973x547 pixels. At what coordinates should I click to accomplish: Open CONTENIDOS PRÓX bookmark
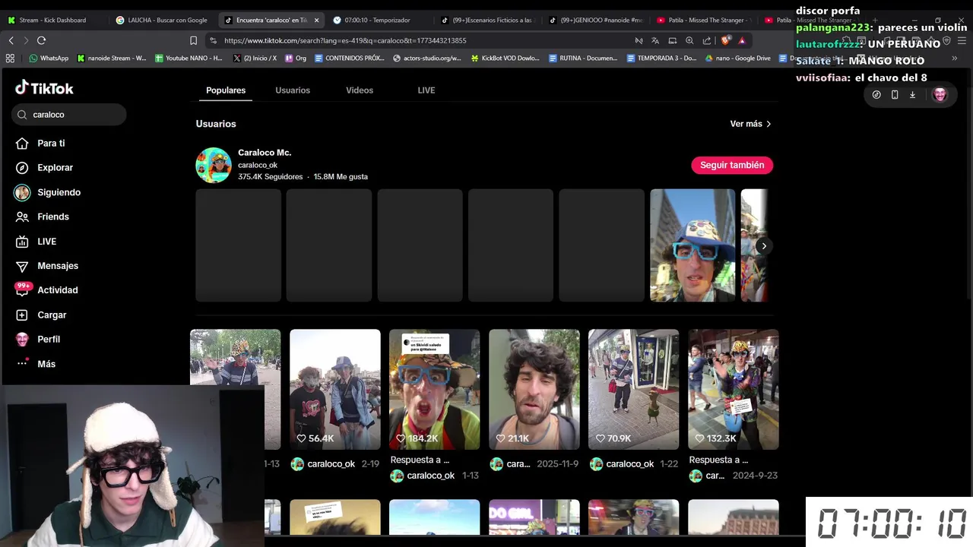coord(350,58)
